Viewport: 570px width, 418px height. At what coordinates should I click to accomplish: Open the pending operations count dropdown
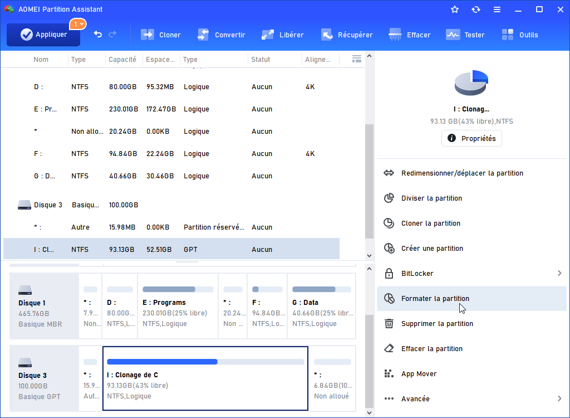(x=78, y=25)
